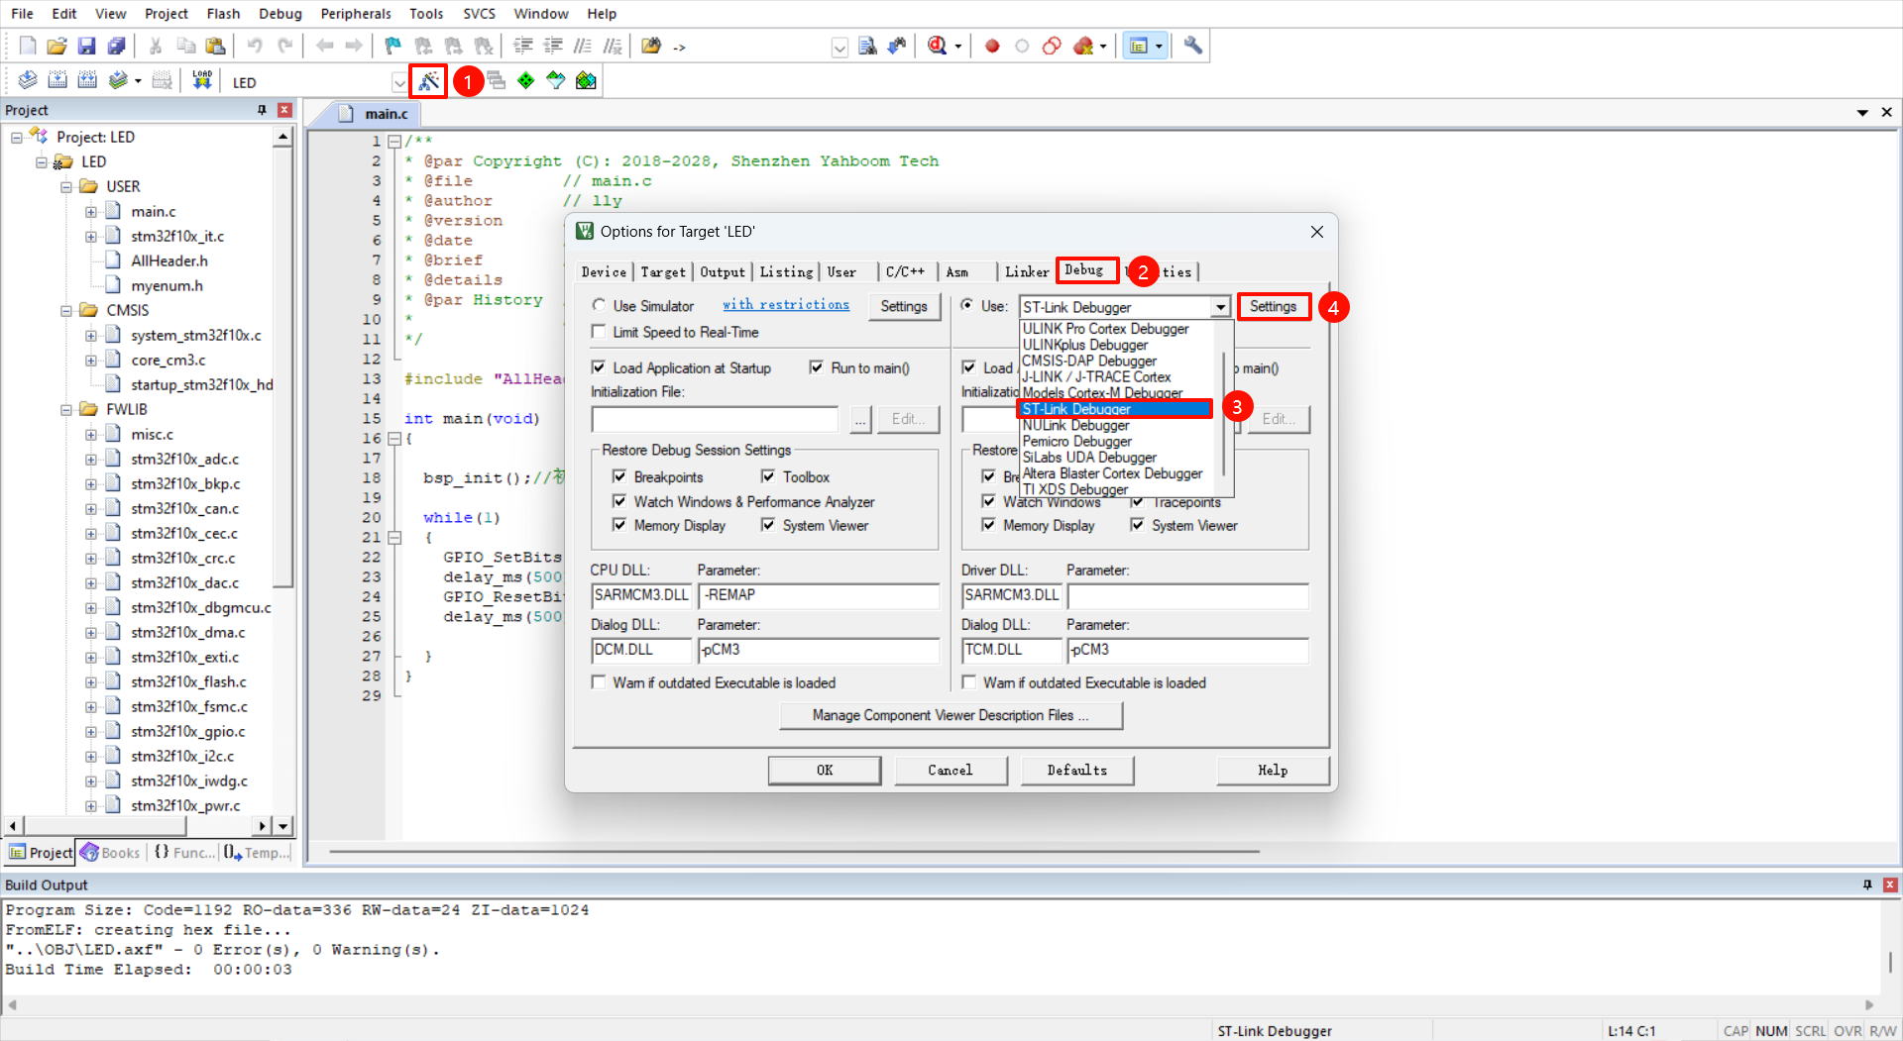Click the with restrictions link
Image resolution: width=1903 pixels, height=1041 pixels.
[786, 305]
